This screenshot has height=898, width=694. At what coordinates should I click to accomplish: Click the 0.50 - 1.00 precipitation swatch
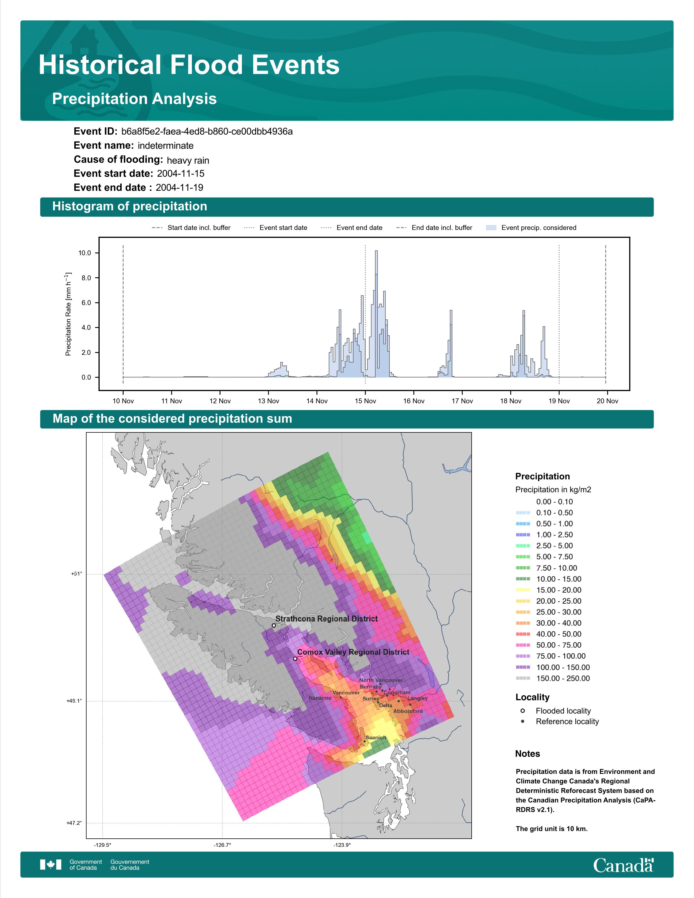[523, 524]
